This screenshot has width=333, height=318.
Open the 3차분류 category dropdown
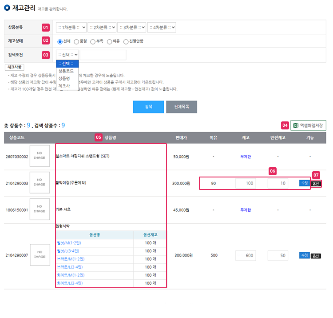pyautogui.click(x=132, y=28)
